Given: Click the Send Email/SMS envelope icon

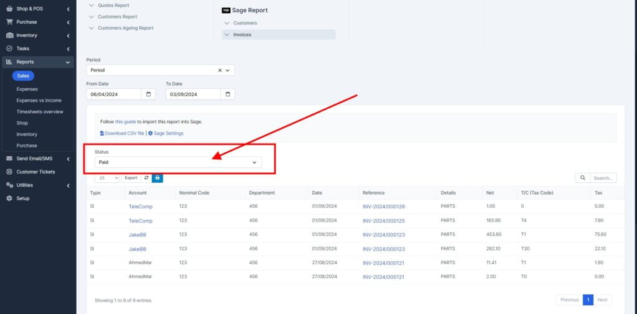Looking at the screenshot, I should pos(9,159).
